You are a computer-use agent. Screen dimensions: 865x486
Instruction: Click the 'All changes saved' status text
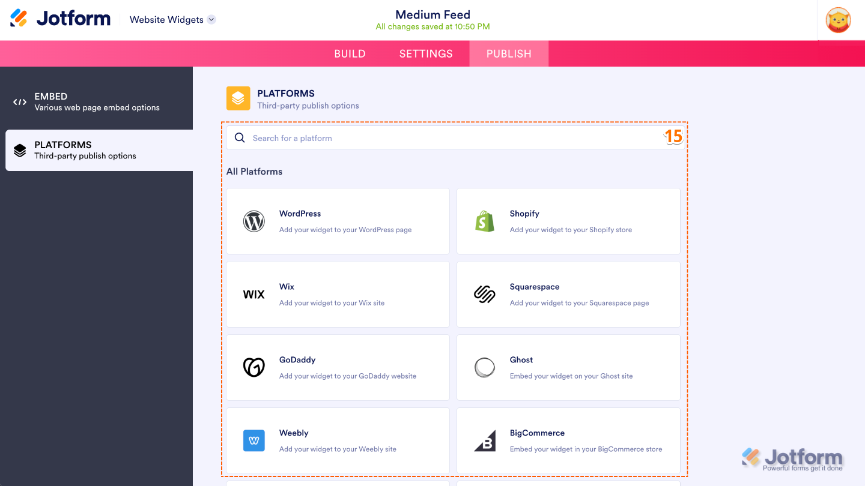pos(432,26)
